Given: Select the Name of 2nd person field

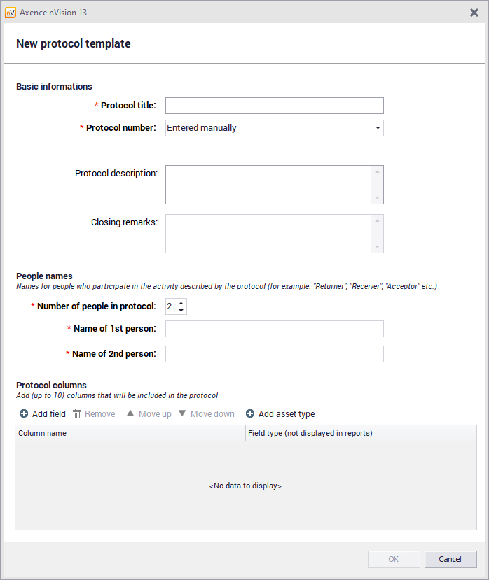Looking at the screenshot, I should point(275,354).
